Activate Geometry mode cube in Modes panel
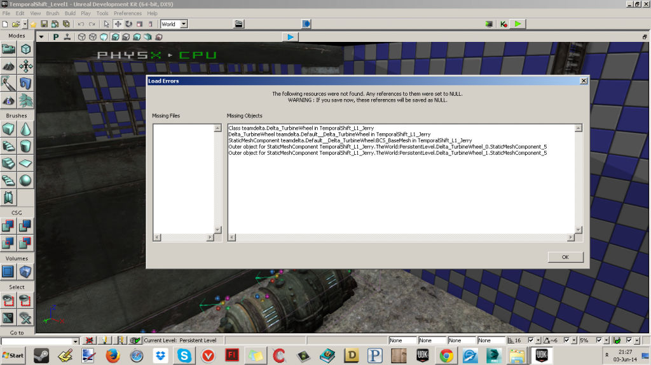Screen dimensions: 651x365 [25, 49]
